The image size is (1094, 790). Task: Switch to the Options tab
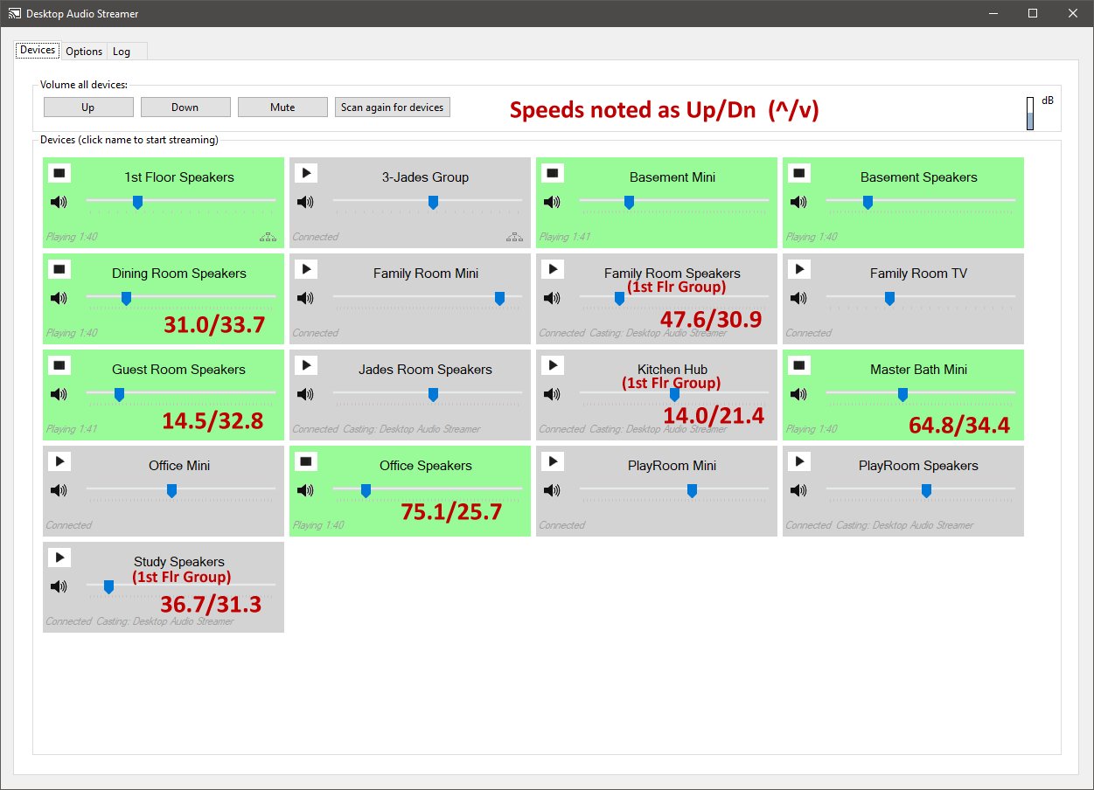click(x=84, y=52)
